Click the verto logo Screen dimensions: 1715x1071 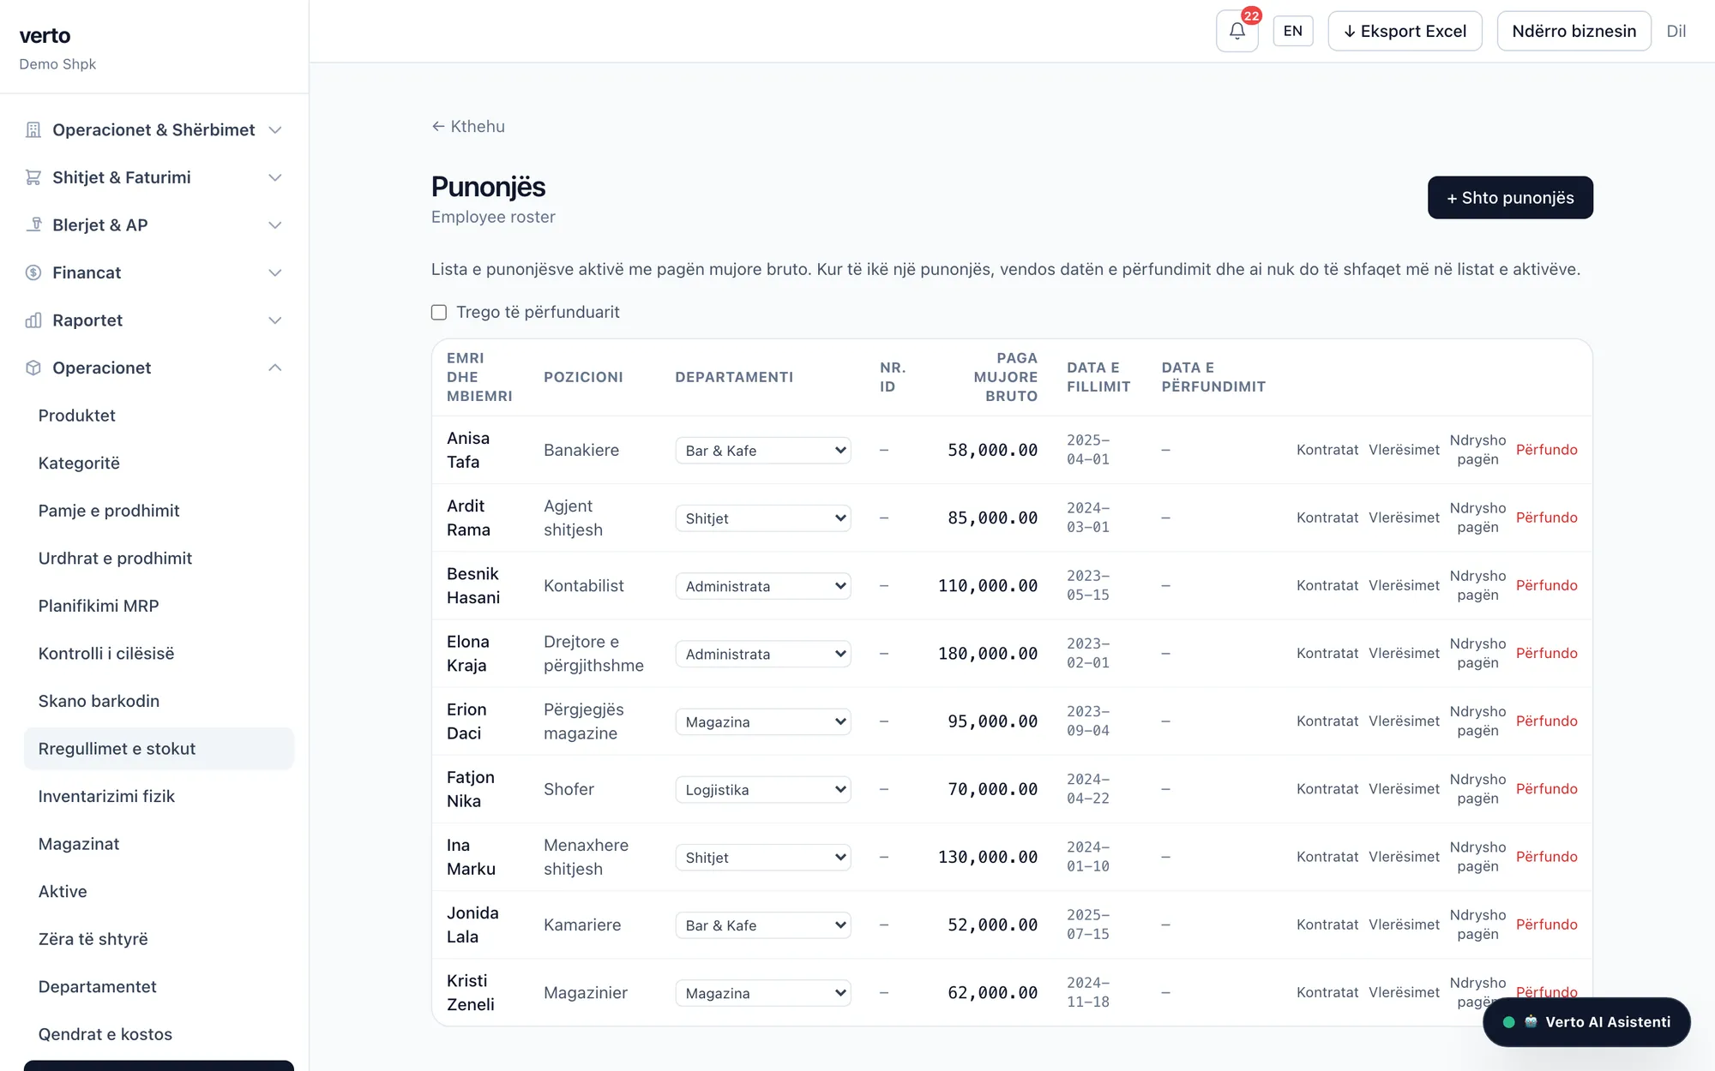tap(45, 36)
